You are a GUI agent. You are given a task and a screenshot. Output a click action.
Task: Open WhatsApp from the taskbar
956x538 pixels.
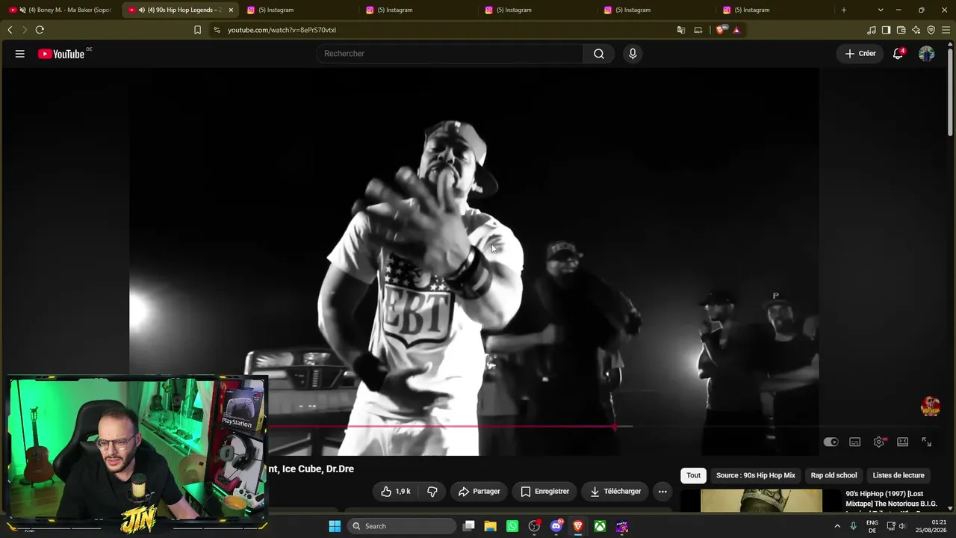pos(512,526)
